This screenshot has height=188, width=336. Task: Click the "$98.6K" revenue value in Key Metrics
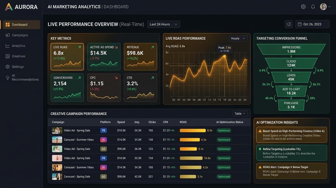coord(135,53)
